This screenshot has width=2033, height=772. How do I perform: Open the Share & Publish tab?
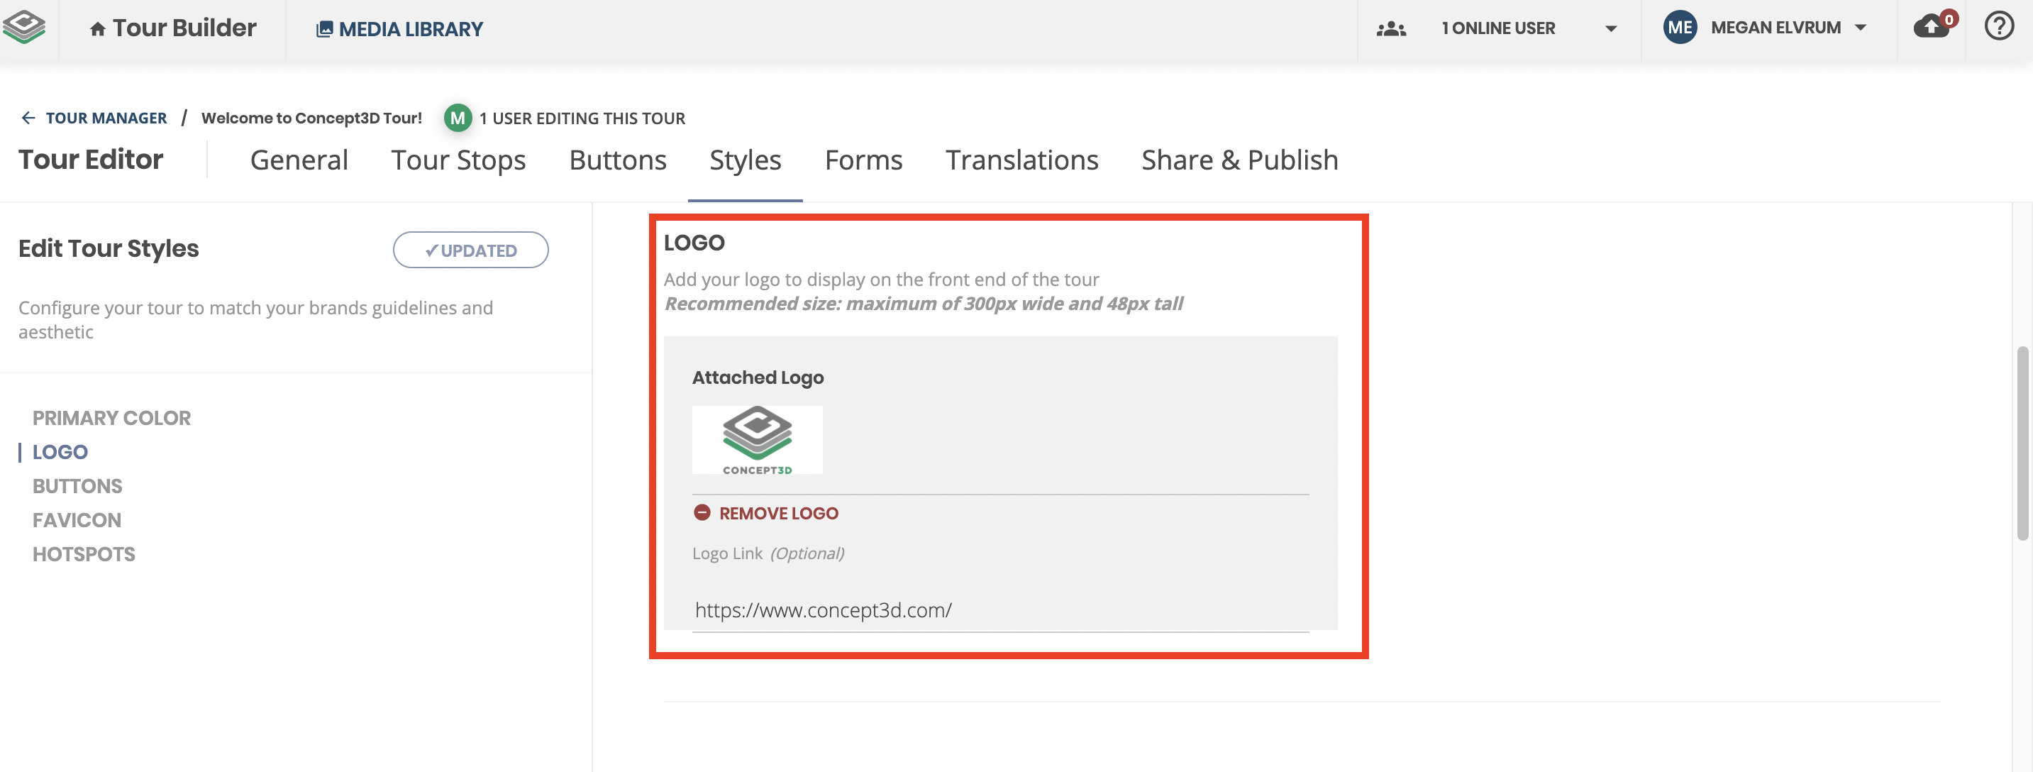coord(1240,160)
